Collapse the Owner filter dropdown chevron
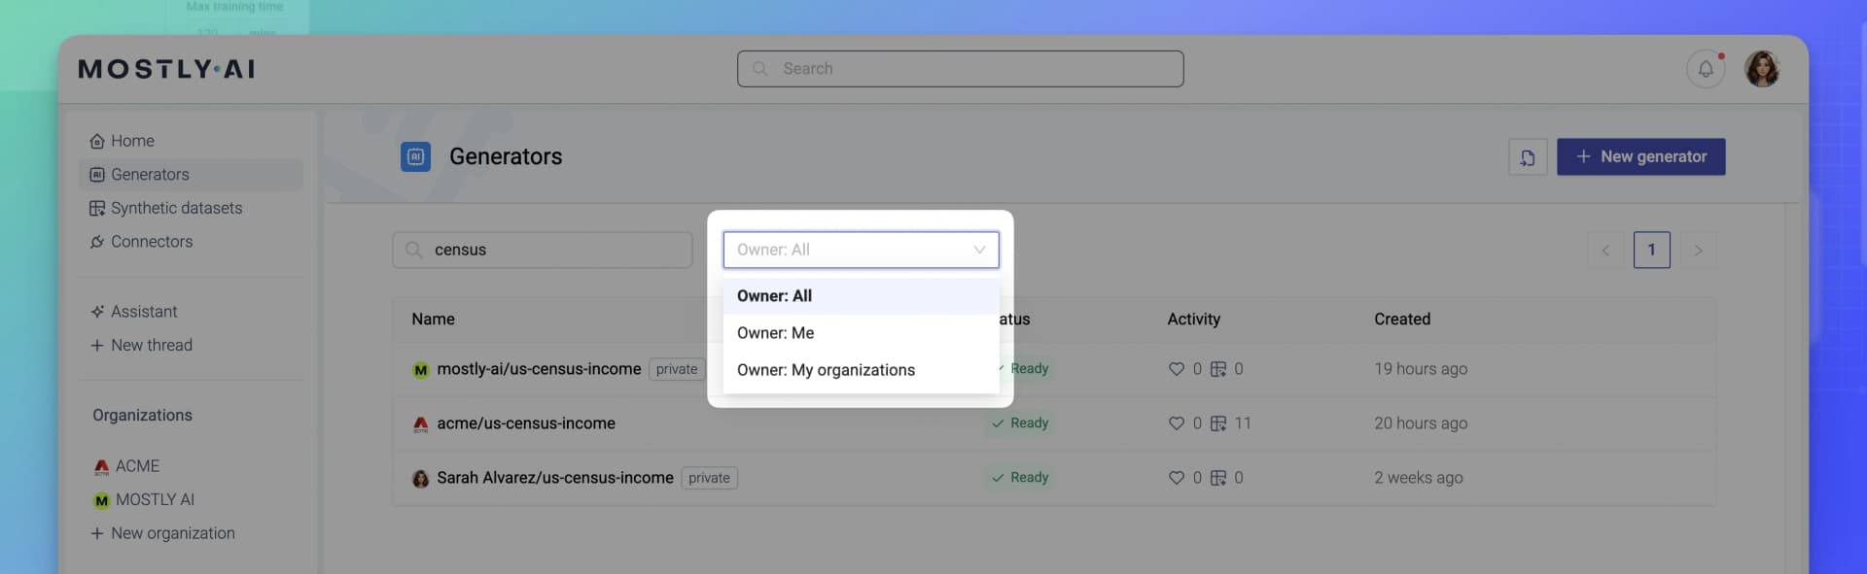The width and height of the screenshot is (1867, 574). (x=979, y=251)
